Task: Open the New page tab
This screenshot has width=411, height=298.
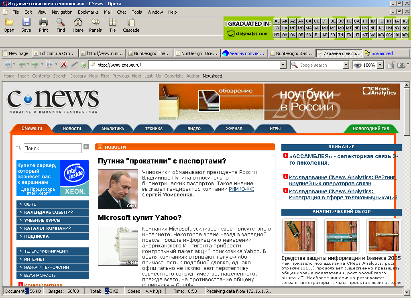Action: click(x=16, y=53)
